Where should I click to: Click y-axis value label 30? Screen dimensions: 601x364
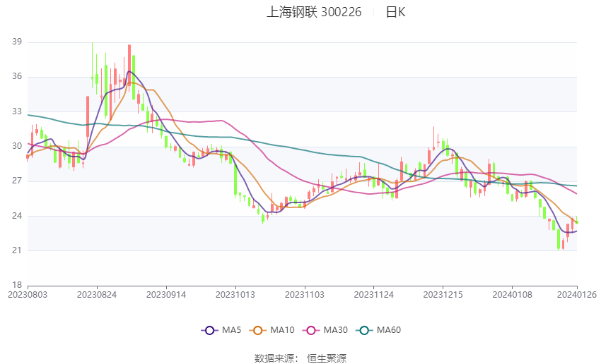point(17,146)
